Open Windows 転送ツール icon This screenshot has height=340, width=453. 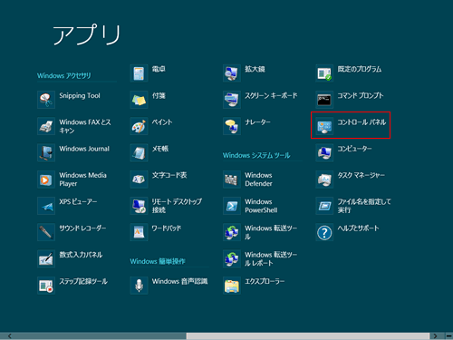pos(232,232)
